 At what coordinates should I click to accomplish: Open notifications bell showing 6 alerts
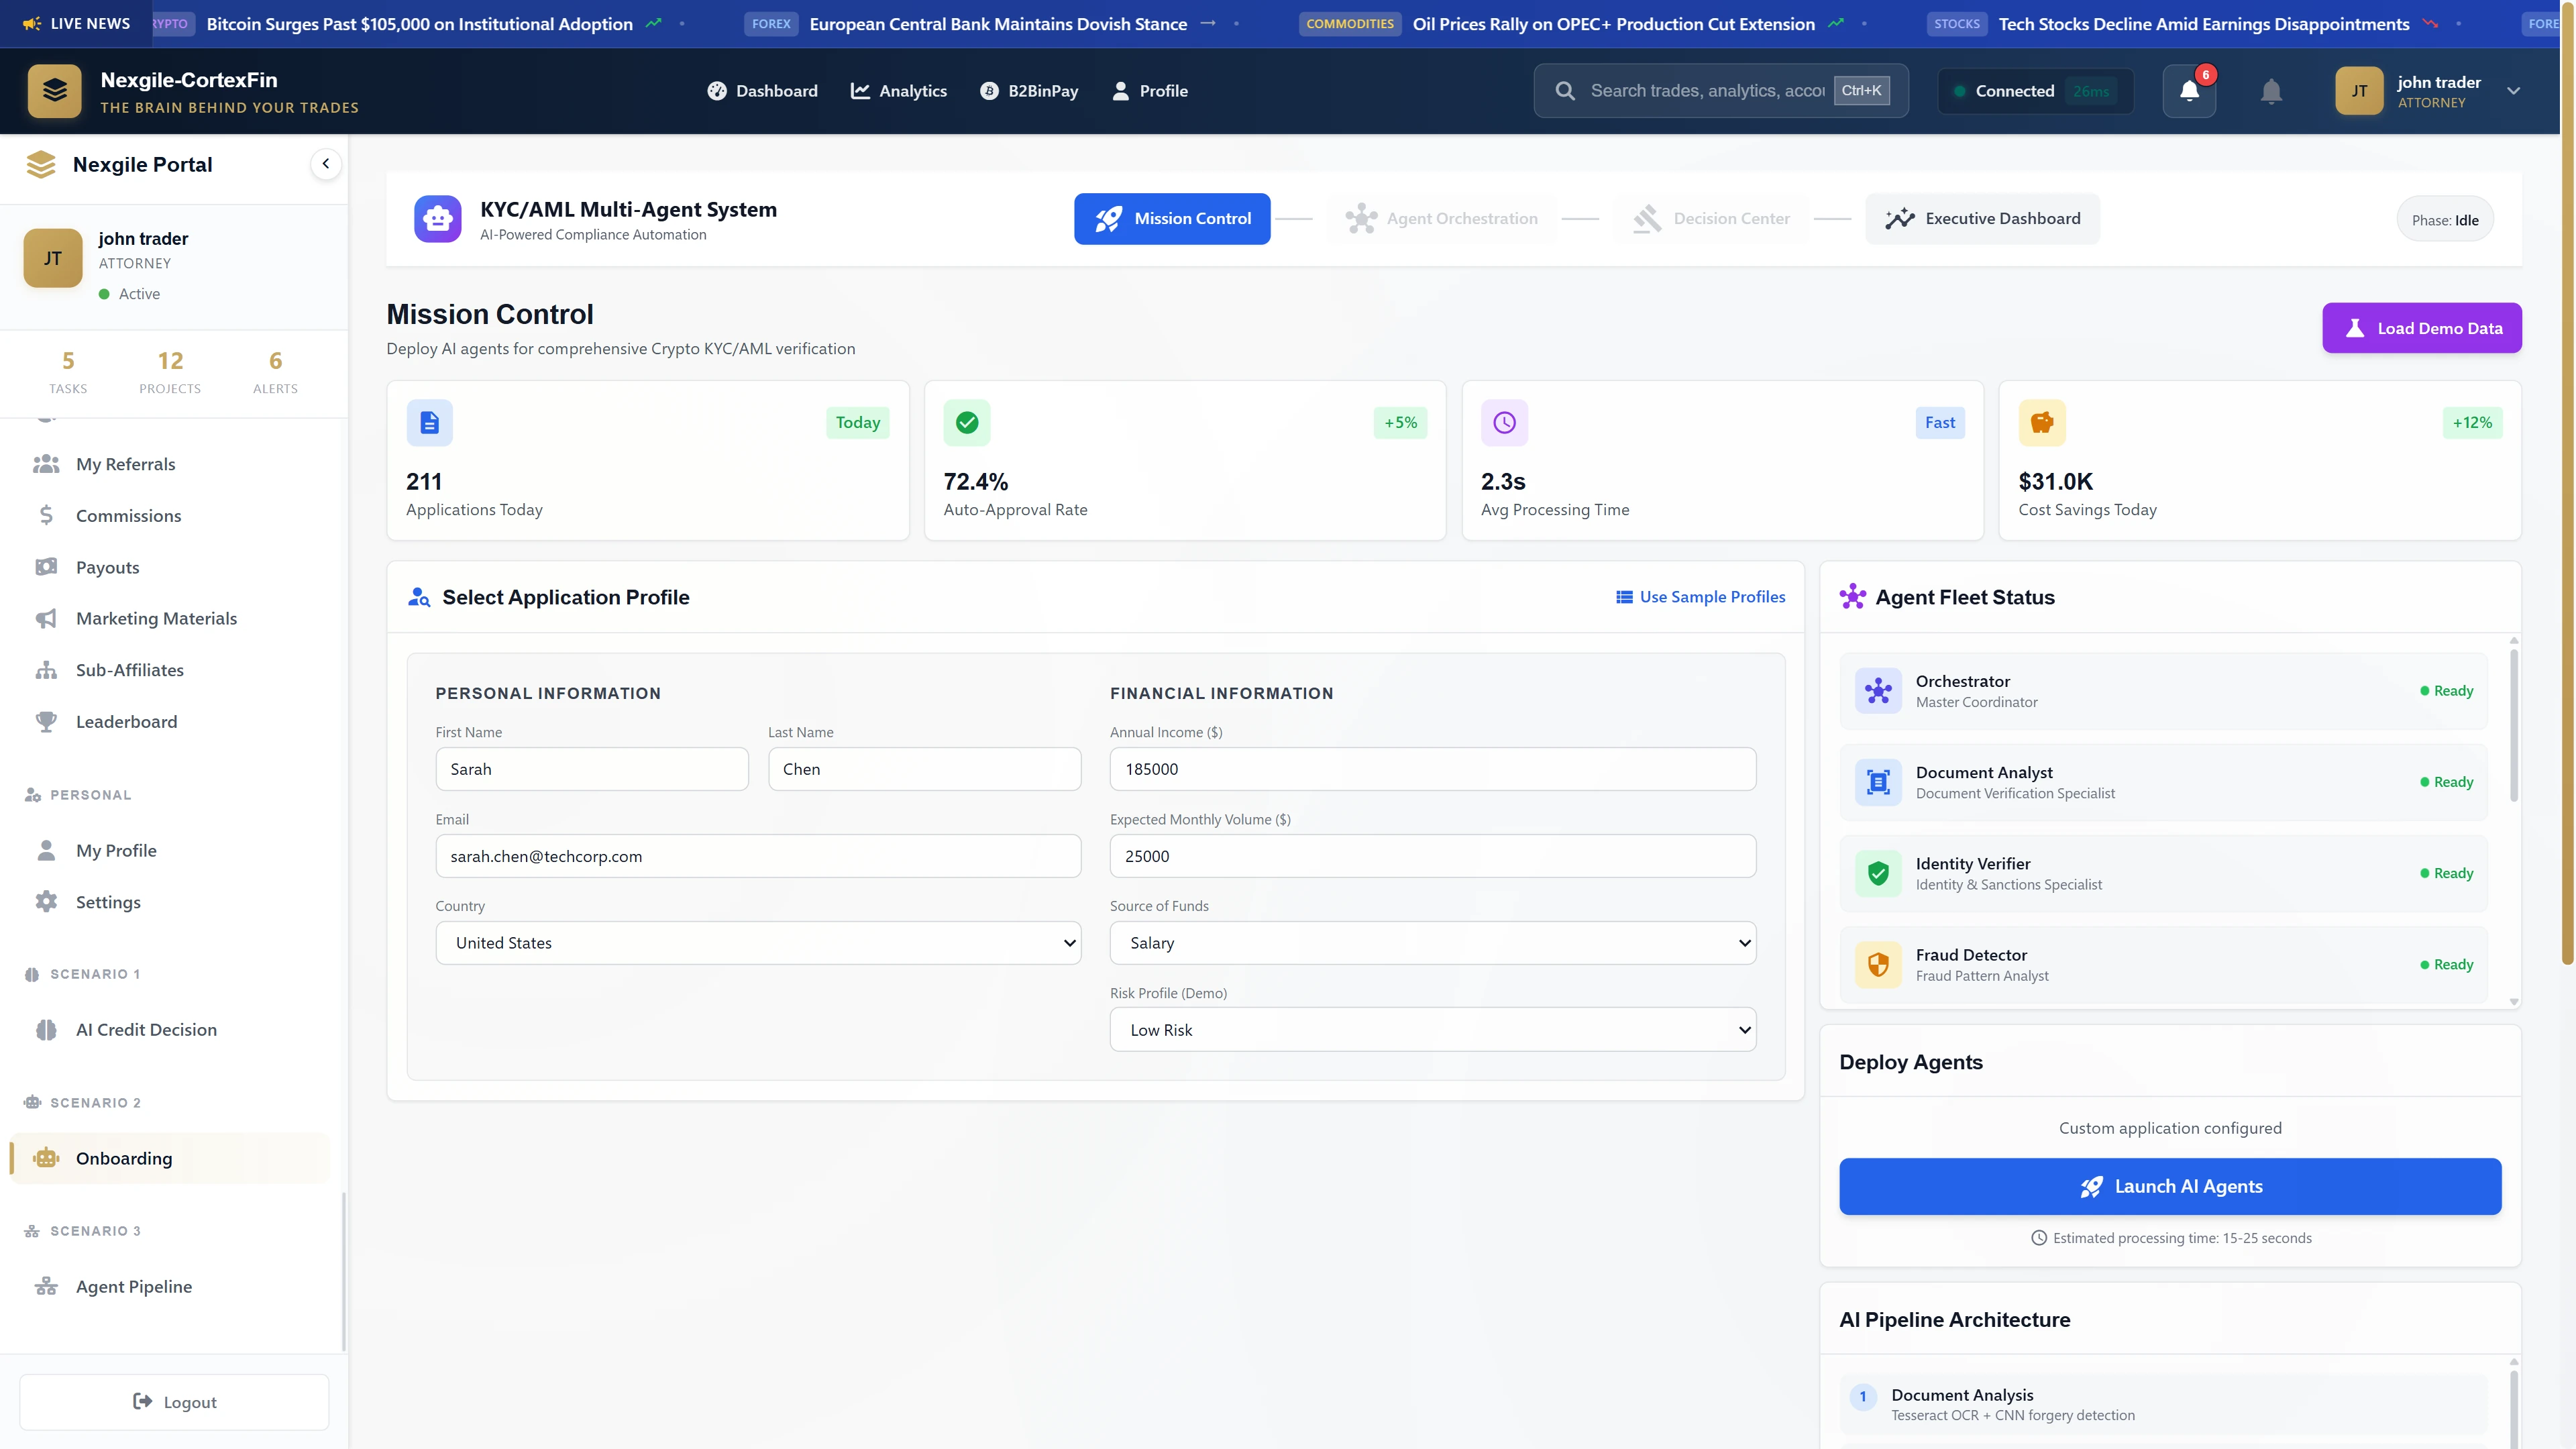2189,90
